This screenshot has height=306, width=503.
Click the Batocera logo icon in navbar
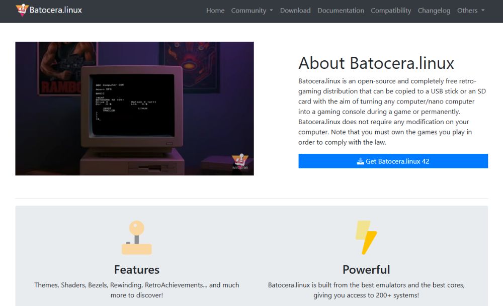pyautogui.click(x=22, y=10)
